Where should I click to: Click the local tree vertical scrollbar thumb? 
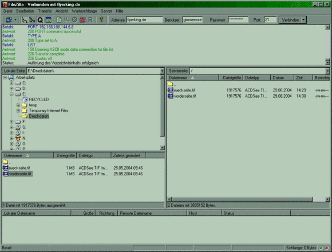163,108
